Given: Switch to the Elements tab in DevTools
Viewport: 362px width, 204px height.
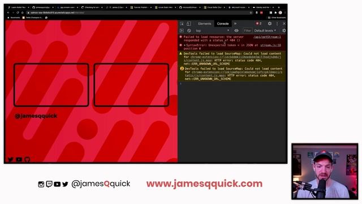Looking at the screenshot, I should click(x=205, y=24).
